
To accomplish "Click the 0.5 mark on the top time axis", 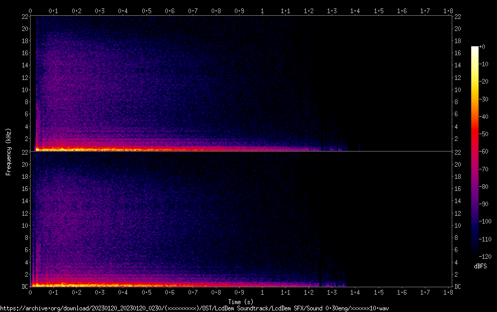I will coord(146,11).
